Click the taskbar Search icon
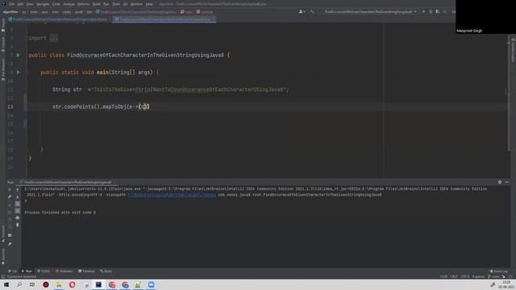The image size is (516, 290). coord(19,284)
